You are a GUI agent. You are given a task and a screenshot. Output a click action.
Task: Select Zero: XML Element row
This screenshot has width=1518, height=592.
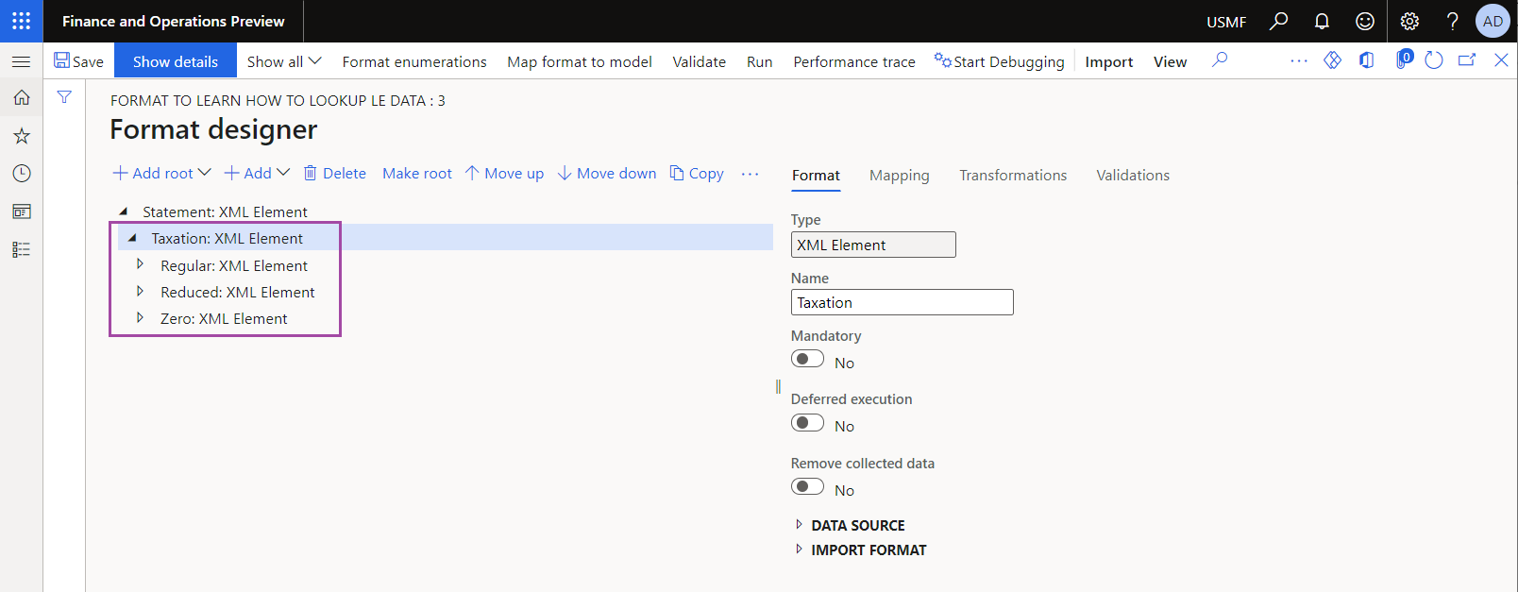pyautogui.click(x=224, y=318)
